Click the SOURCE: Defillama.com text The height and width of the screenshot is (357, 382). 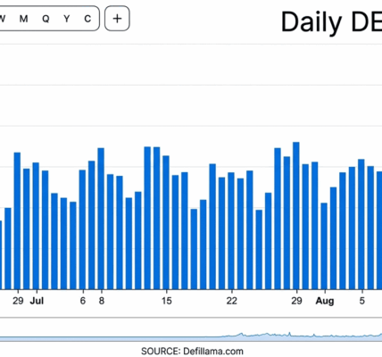pyautogui.click(x=192, y=352)
